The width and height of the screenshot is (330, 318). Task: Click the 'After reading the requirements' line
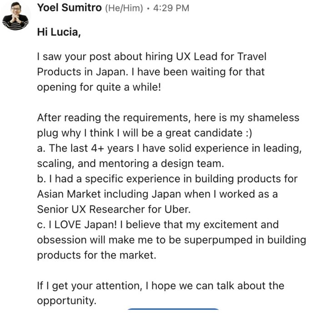tap(168, 118)
